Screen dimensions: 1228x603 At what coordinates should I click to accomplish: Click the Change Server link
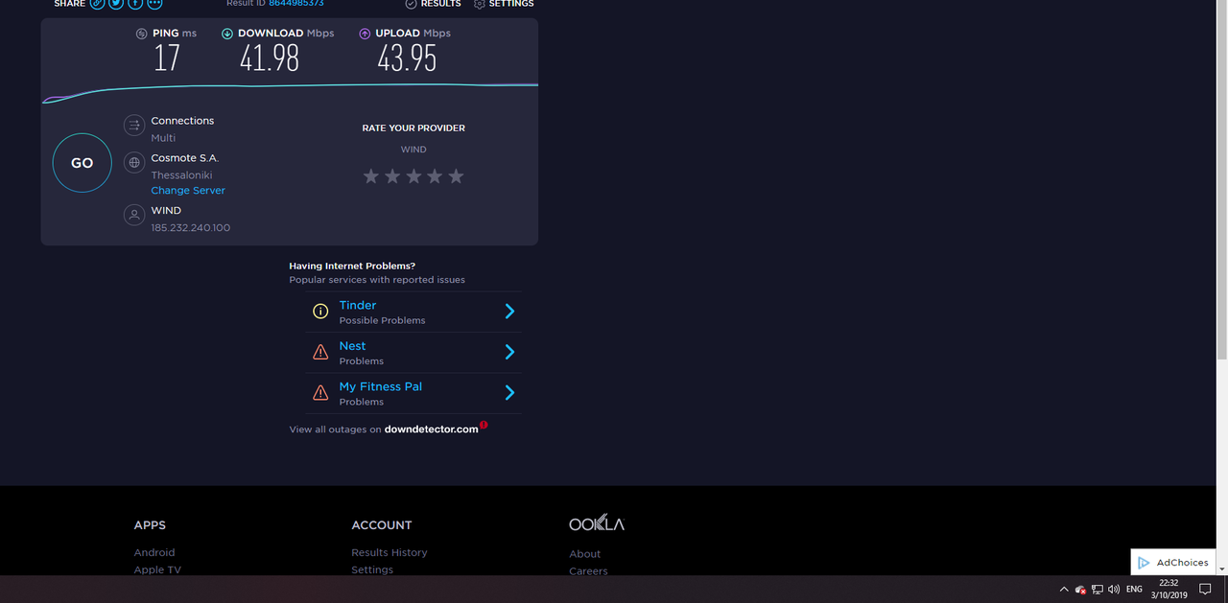(188, 191)
